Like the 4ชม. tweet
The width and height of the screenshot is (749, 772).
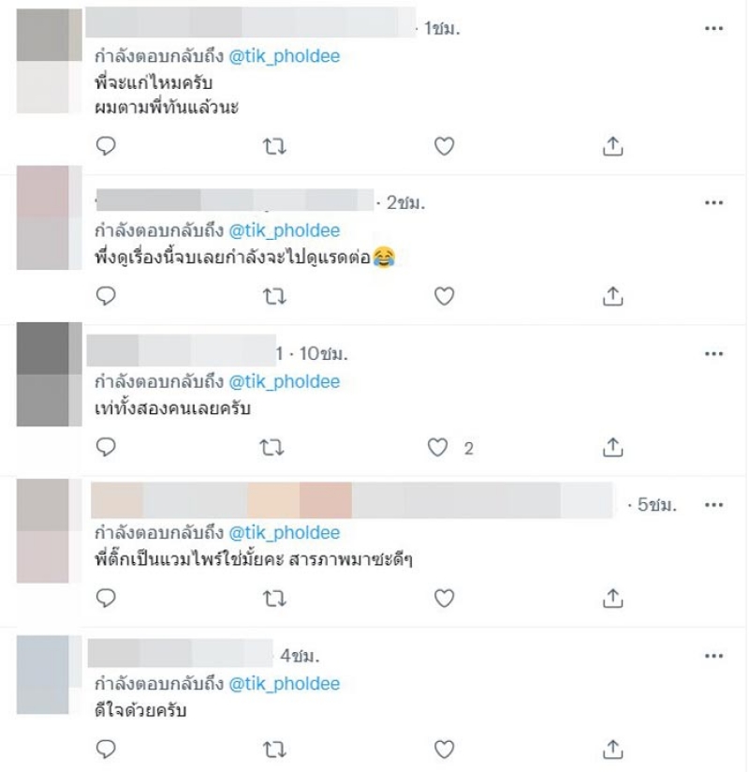coord(444,749)
